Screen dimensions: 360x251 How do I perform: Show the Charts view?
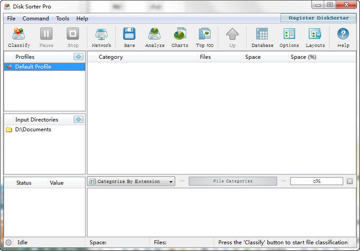179,37
